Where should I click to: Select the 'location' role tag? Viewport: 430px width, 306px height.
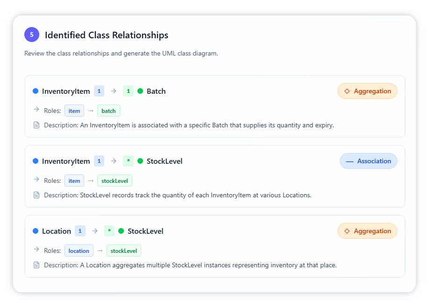pyautogui.click(x=79, y=250)
